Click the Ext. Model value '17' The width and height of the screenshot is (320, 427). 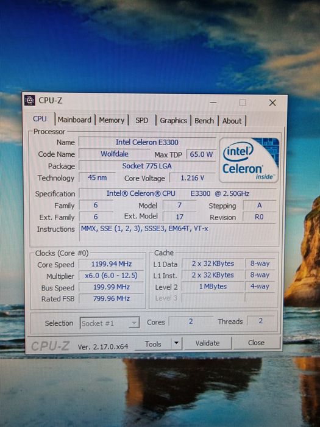tap(179, 217)
